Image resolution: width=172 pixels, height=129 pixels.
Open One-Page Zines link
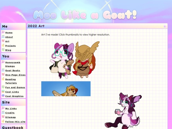(x=15, y=75)
